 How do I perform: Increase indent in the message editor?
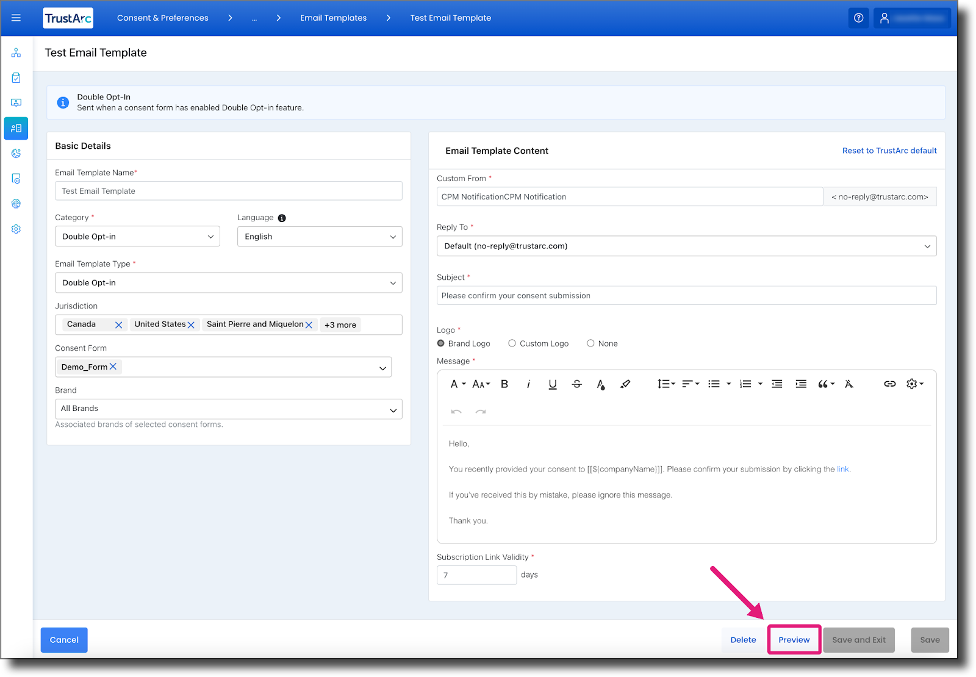801,384
